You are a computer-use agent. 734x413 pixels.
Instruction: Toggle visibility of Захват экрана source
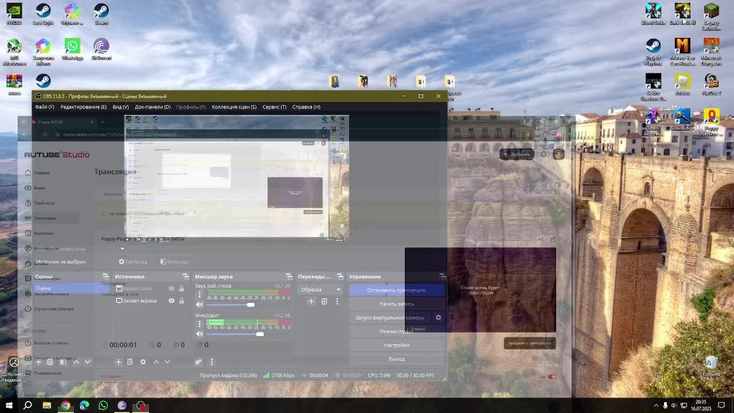(x=171, y=301)
